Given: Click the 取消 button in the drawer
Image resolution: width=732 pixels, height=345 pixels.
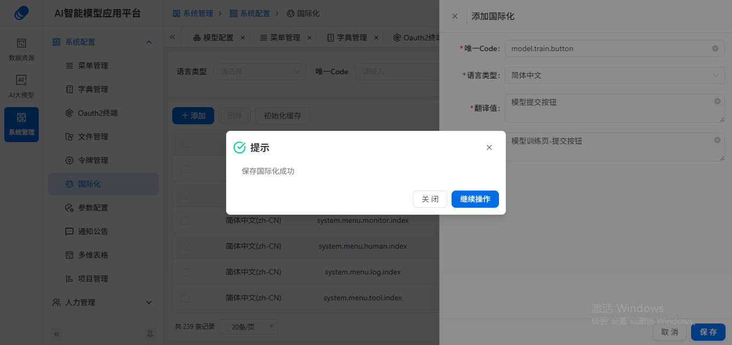Looking at the screenshot, I should coord(670,332).
